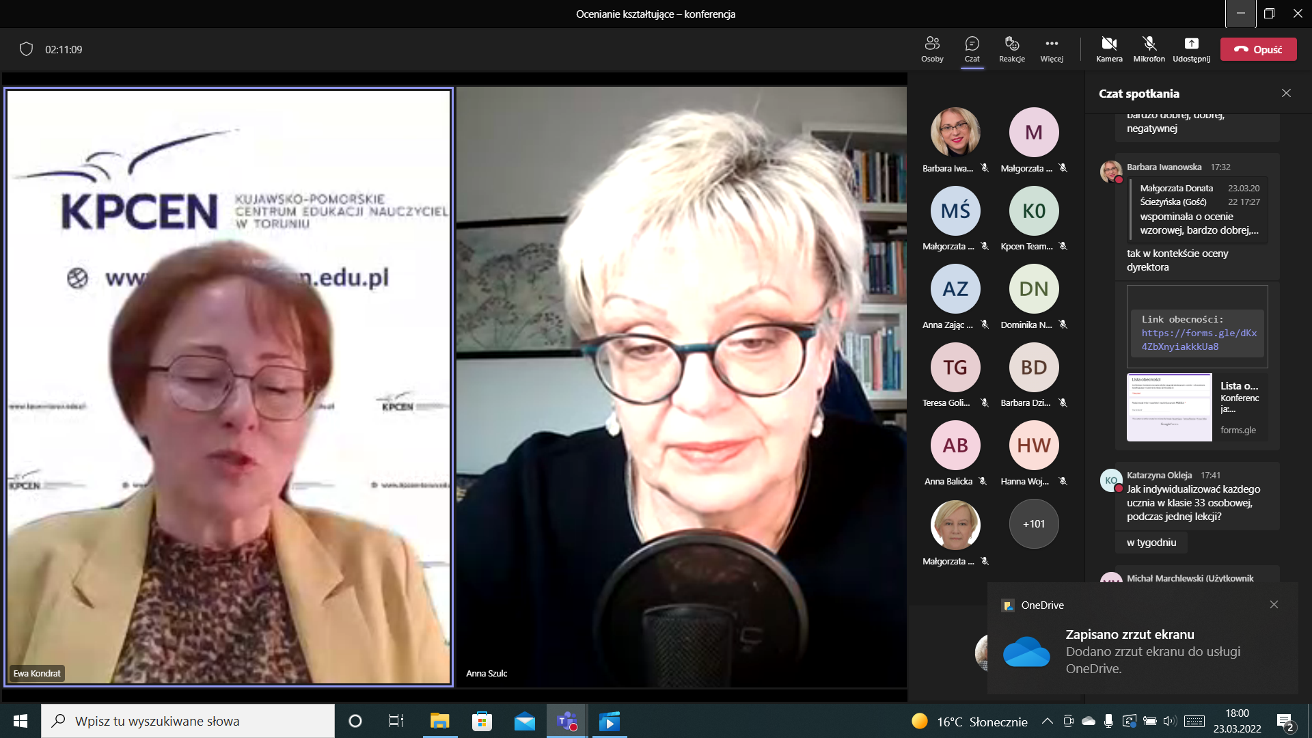Open weather widget 16°C Słonecznie

[x=969, y=721]
